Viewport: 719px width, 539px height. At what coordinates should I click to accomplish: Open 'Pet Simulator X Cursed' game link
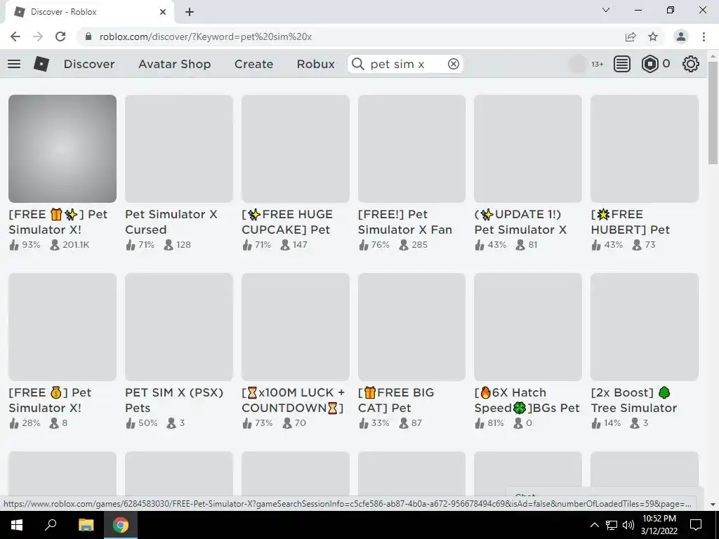(171, 222)
